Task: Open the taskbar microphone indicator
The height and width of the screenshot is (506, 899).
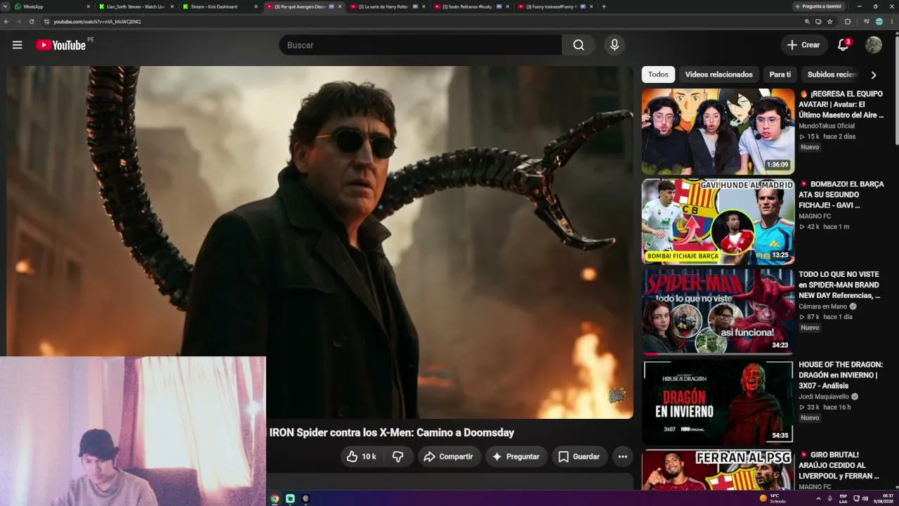Action: point(829,499)
